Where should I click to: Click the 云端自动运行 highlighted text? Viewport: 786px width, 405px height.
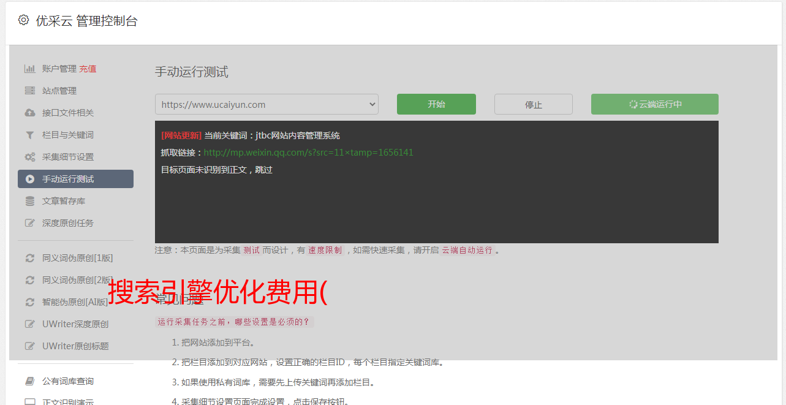[467, 250]
